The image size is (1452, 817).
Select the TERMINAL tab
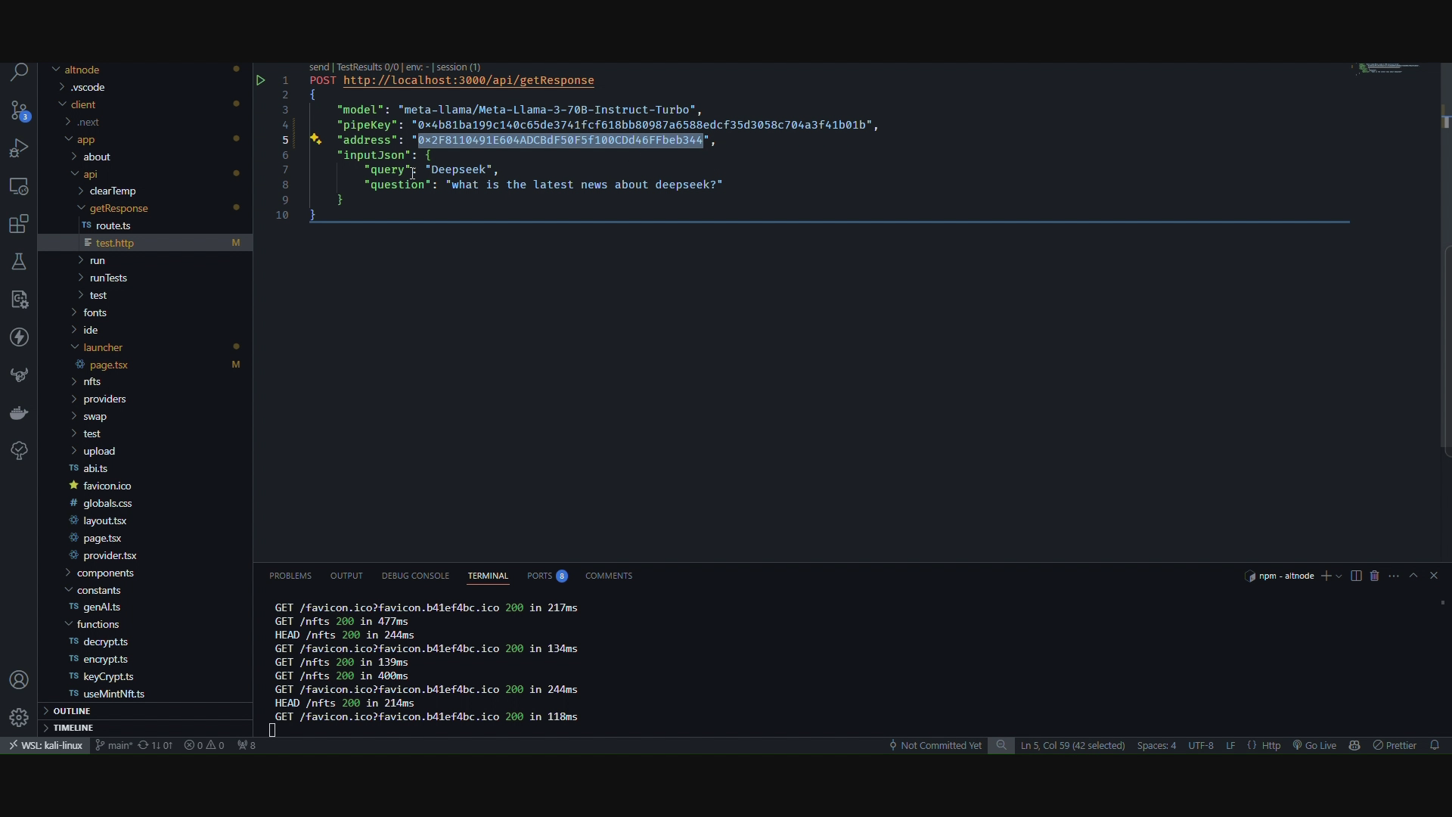tap(488, 576)
